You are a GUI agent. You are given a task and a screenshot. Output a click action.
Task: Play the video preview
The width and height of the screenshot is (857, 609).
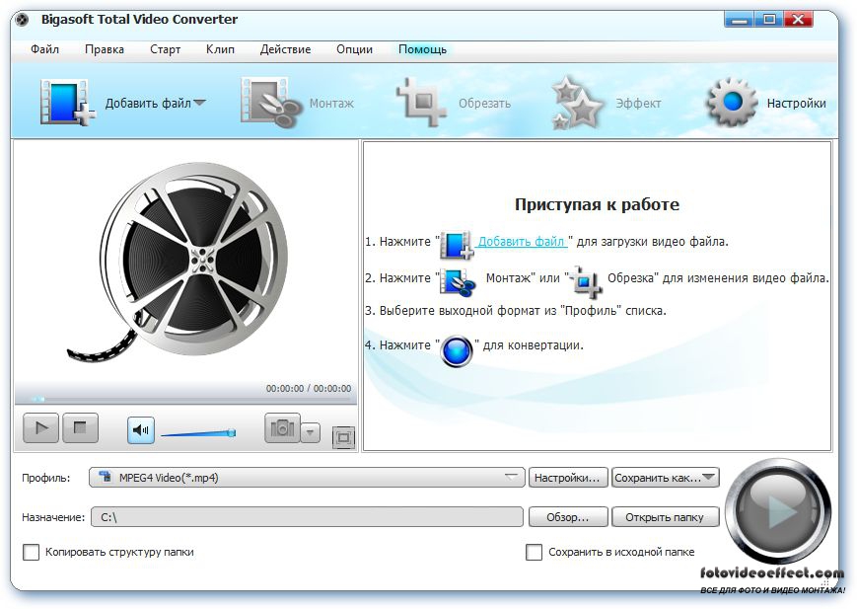41,428
